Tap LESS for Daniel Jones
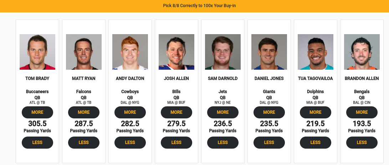389x165 pixels. [x=269, y=142]
